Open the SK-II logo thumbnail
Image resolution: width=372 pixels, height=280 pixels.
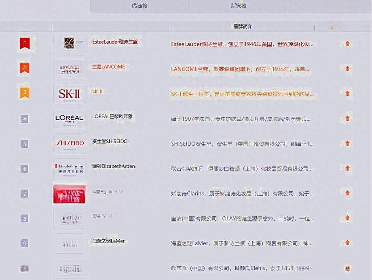(x=69, y=94)
